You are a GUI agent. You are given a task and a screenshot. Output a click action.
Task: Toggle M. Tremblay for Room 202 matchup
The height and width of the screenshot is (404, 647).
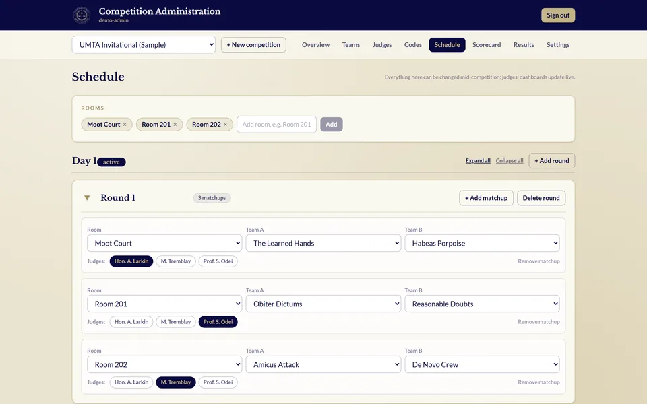pos(176,382)
